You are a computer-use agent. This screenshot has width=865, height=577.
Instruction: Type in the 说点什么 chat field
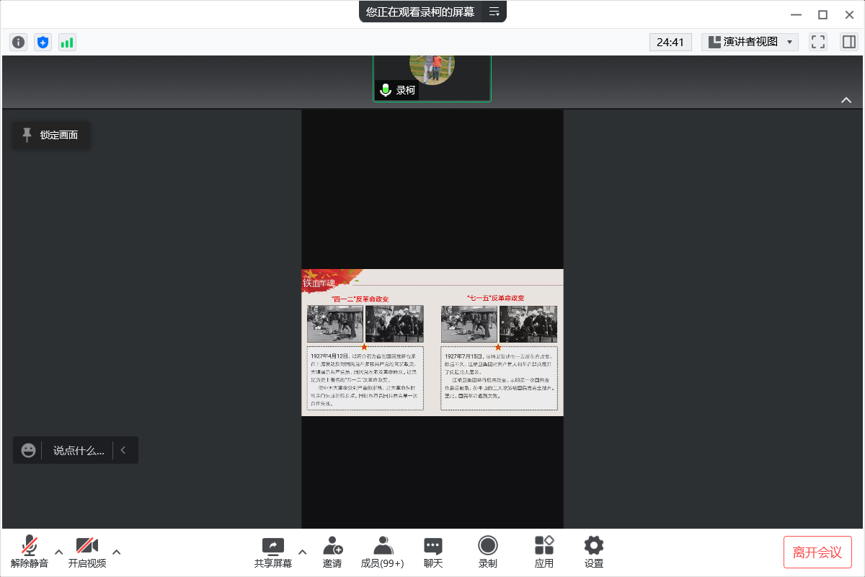pos(79,450)
